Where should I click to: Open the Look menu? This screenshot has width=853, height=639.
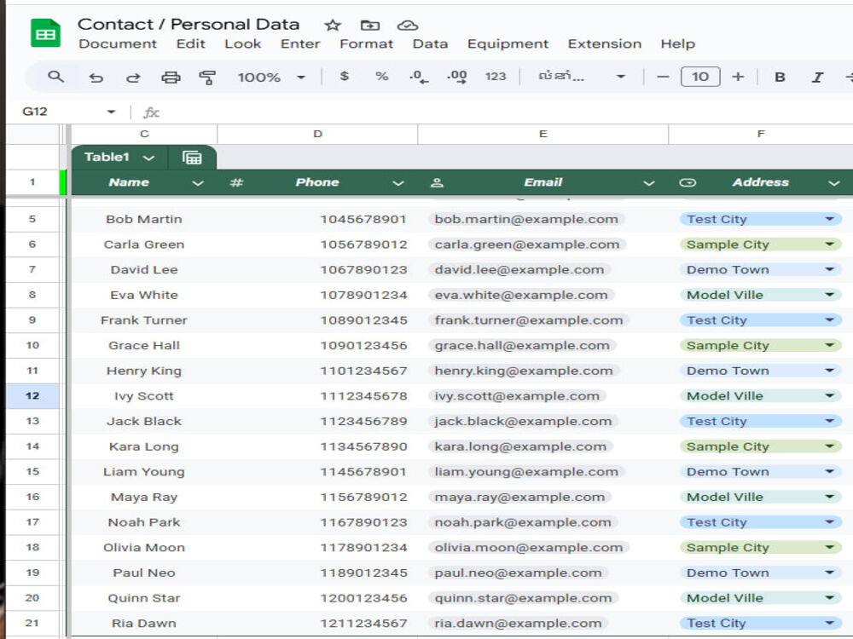[242, 44]
